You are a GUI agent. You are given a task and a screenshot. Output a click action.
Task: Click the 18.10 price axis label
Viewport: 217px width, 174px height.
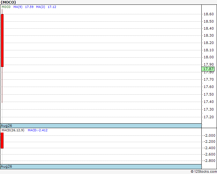click(209, 50)
